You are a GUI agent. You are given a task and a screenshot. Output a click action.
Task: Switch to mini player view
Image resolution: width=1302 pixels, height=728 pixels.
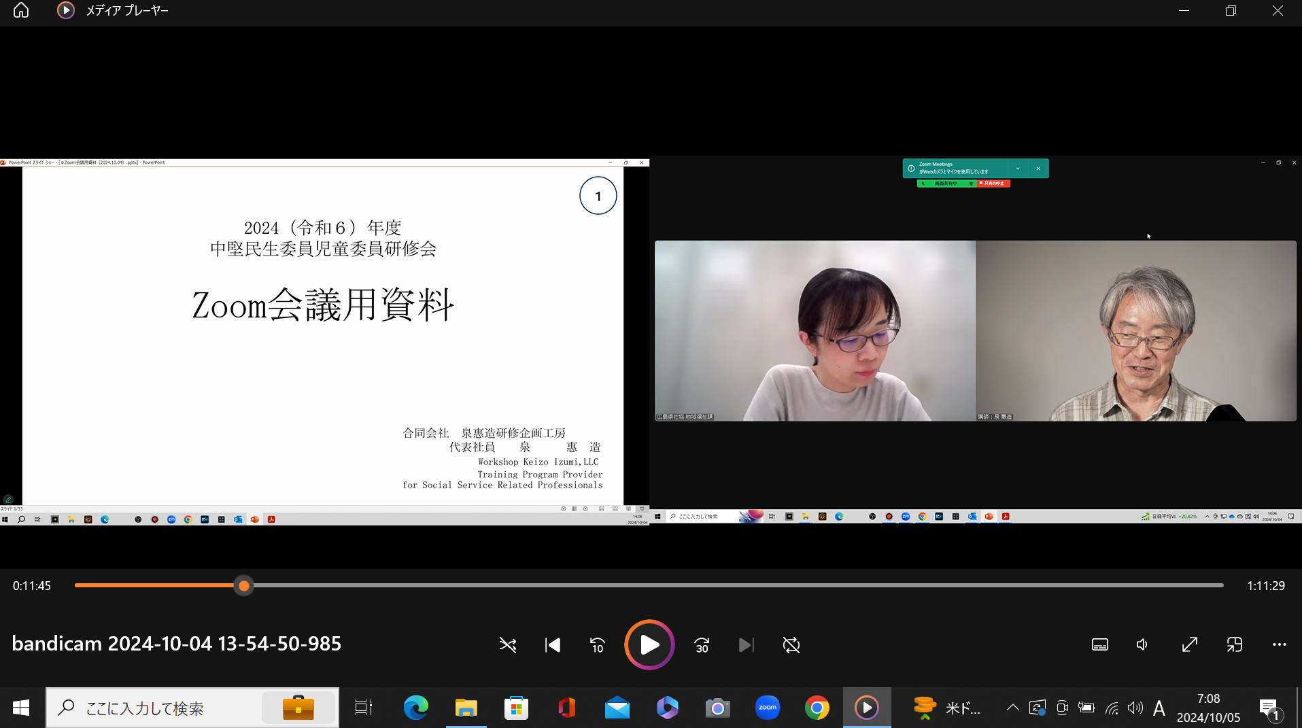1235,644
